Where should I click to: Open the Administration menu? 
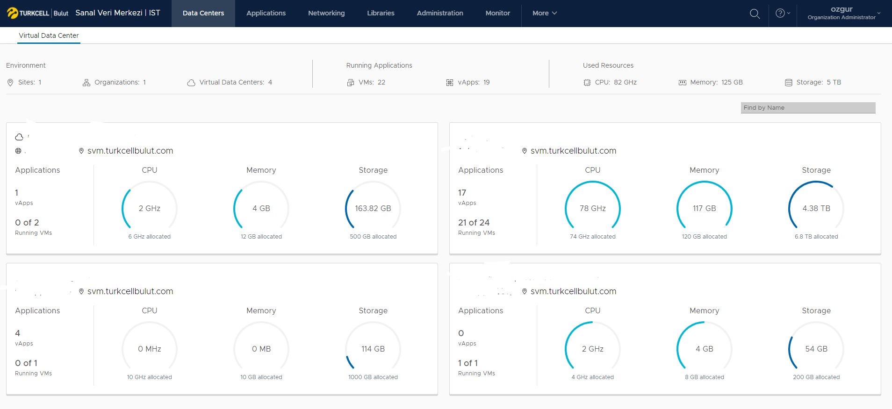tap(440, 13)
